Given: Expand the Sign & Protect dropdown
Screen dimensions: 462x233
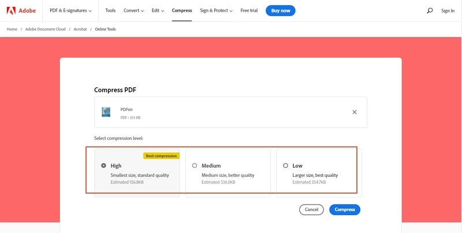Looking at the screenshot, I should 216,10.
